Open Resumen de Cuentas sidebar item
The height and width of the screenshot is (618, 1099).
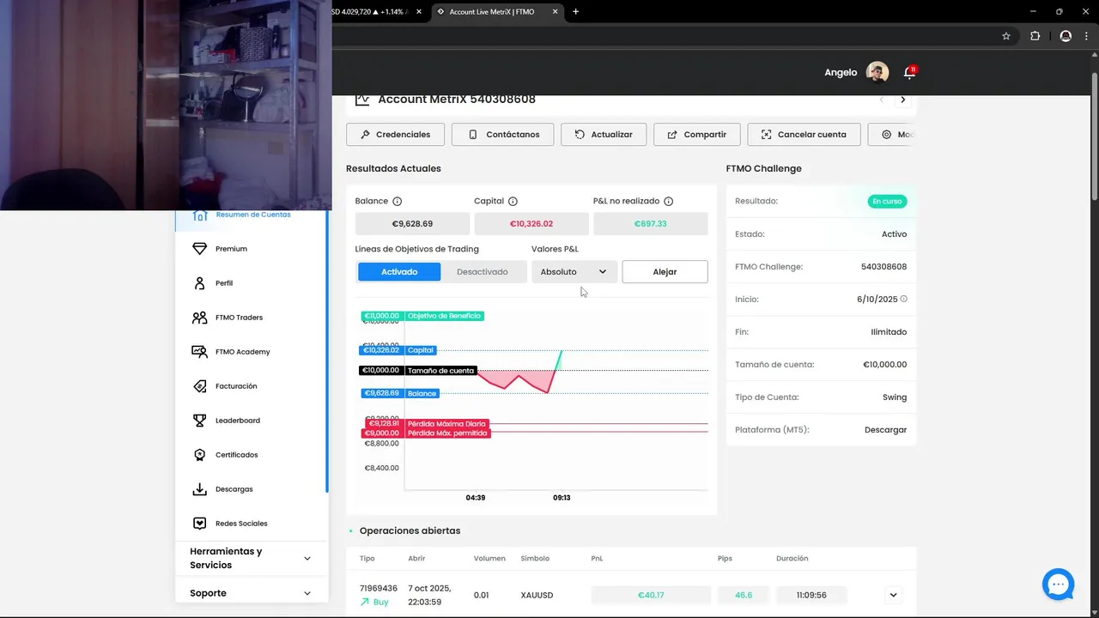[x=252, y=215]
